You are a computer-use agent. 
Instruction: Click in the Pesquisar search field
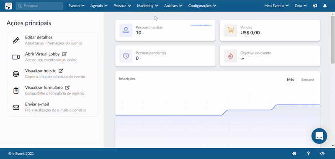click(x=39, y=6)
